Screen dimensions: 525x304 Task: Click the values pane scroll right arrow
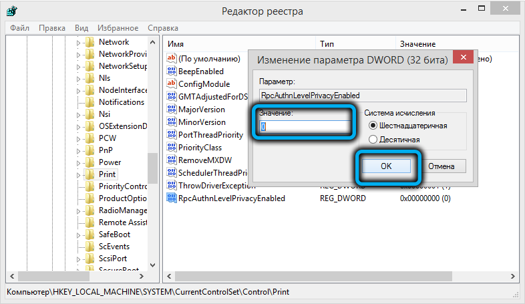[512, 276]
